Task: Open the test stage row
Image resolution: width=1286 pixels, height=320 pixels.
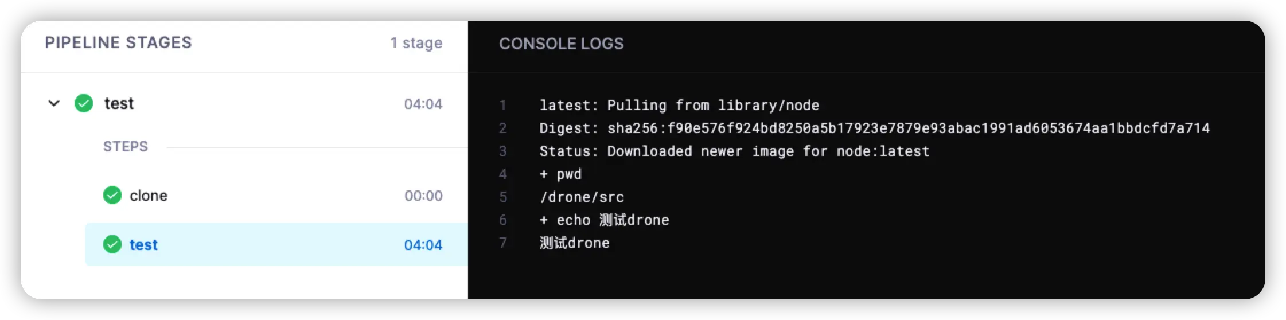Action: [244, 104]
